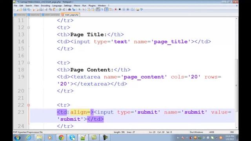The height and width of the screenshot is (141, 251).
Task: Click the macro playback toolbar icon
Action: pyautogui.click(x=124, y=9)
